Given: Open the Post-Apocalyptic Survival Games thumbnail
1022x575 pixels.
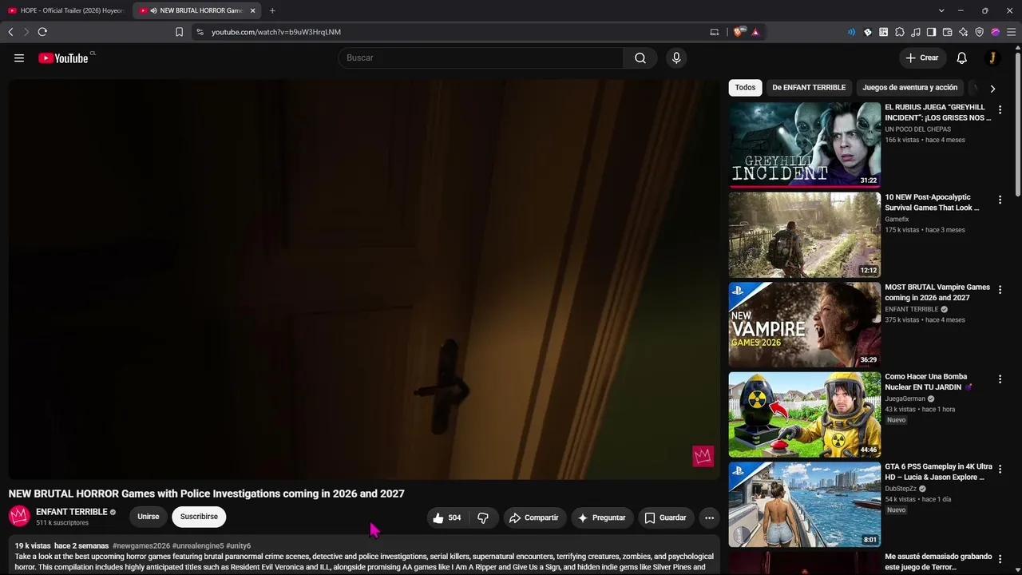Looking at the screenshot, I should [x=805, y=235].
